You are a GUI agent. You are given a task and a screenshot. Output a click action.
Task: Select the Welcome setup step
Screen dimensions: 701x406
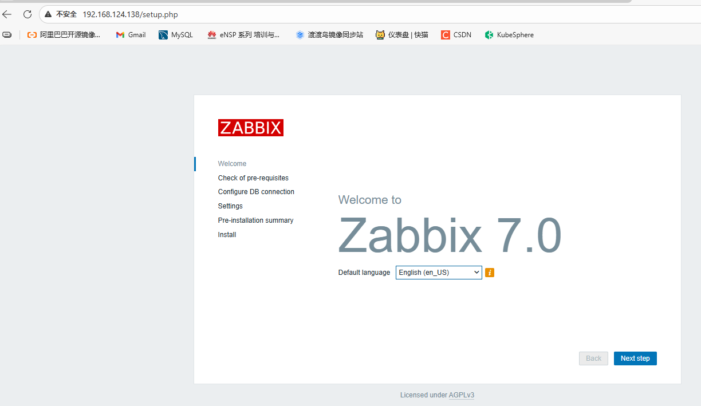pos(232,164)
